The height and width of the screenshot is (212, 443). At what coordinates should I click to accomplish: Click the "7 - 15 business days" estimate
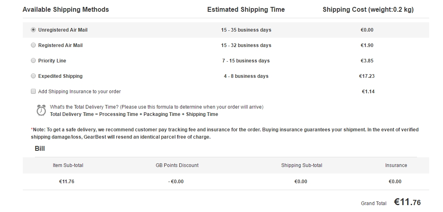pos(246,61)
